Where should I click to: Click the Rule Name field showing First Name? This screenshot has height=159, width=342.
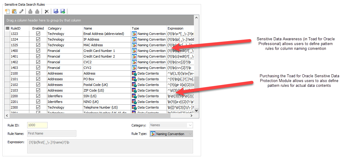pos(52,133)
